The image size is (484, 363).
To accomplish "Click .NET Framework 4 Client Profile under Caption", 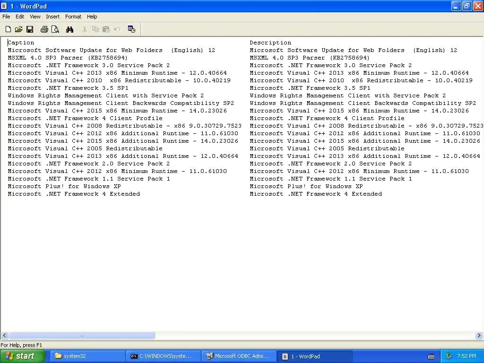I will (x=85, y=118).
